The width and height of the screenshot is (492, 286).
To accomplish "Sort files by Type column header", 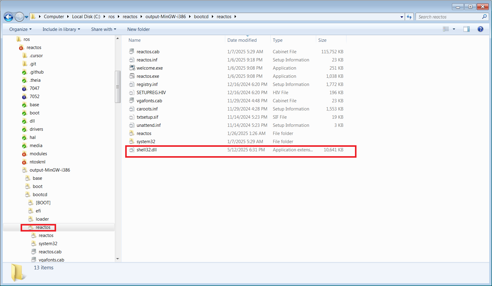I will [278, 40].
